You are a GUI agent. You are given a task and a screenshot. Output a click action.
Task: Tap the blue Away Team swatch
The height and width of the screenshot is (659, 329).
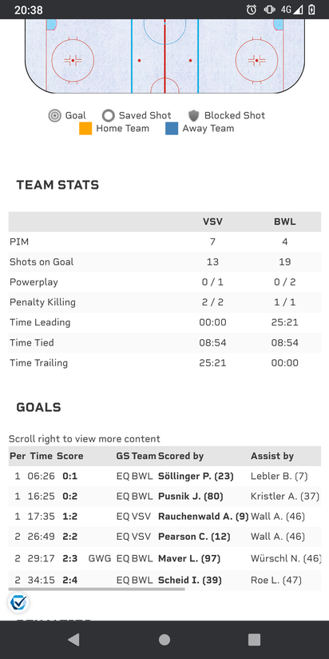[172, 129]
